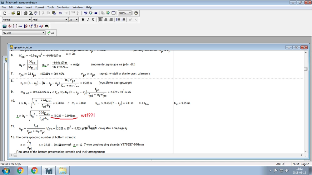Image resolution: width=312 pixels, height=175 pixels.
Task: Insert Unit using the measuring cup icon
Action: (91, 13)
